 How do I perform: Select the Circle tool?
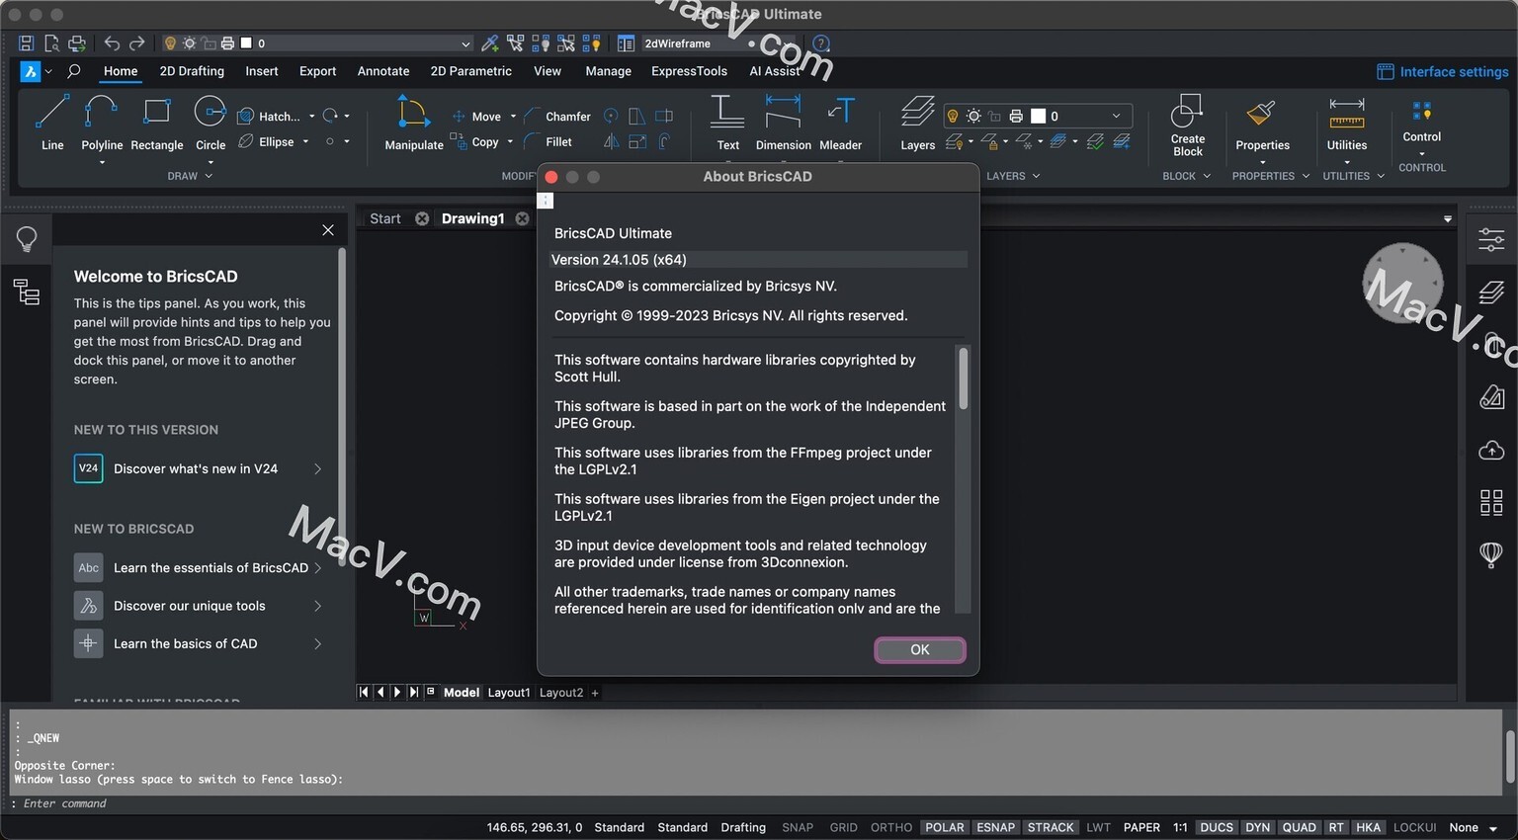pyautogui.click(x=211, y=123)
